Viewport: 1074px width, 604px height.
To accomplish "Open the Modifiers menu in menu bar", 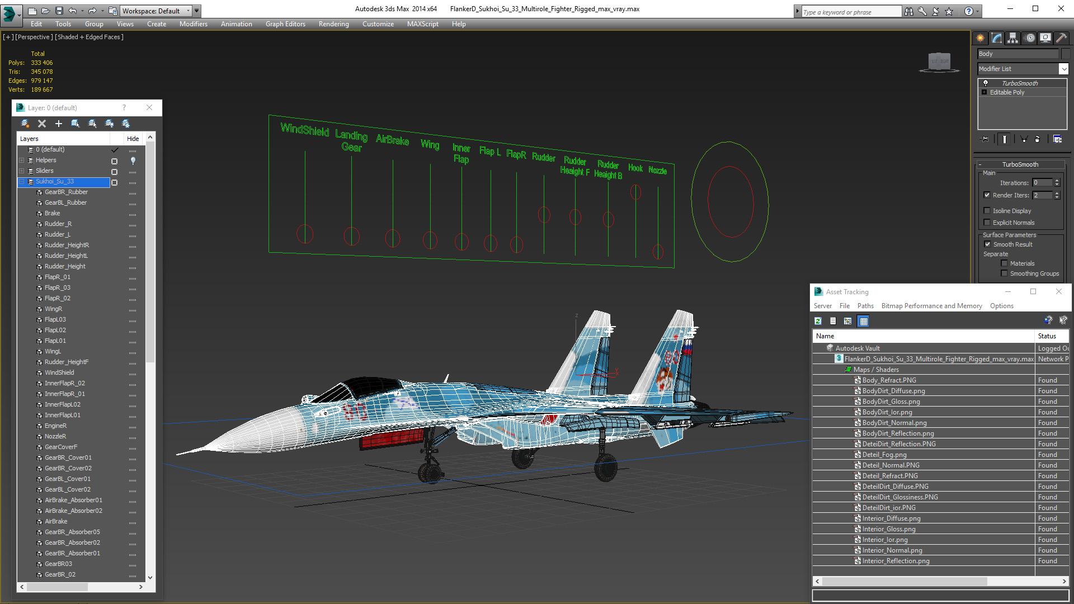I will (x=191, y=23).
